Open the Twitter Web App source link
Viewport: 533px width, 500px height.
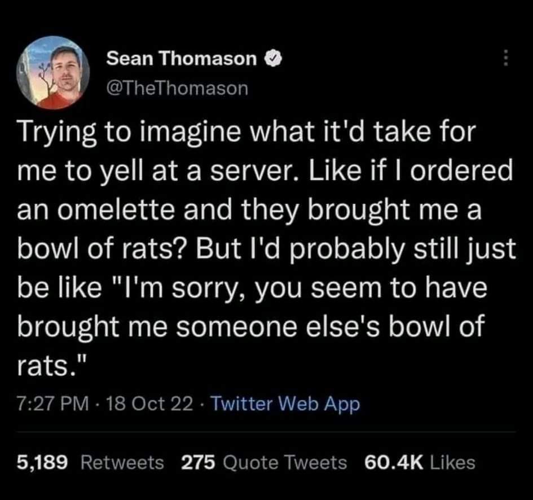pyautogui.click(x=285, y=404)
